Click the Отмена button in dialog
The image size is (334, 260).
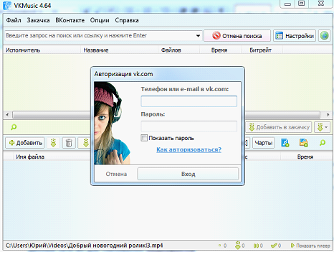pos(116,174)
